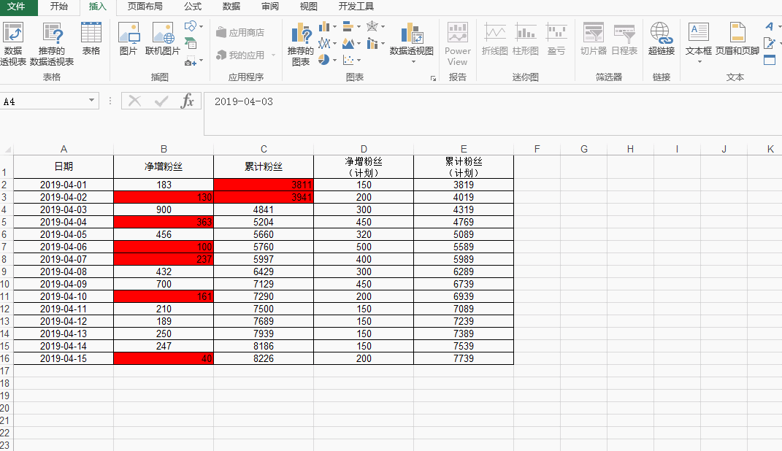Select row 17 header
782x451 pixels.
(6, 371)
